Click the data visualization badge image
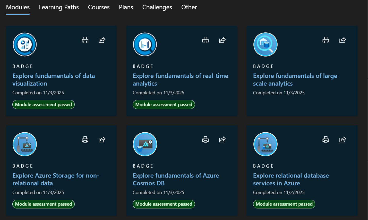368x220 pixels. (x=25, y=44)
